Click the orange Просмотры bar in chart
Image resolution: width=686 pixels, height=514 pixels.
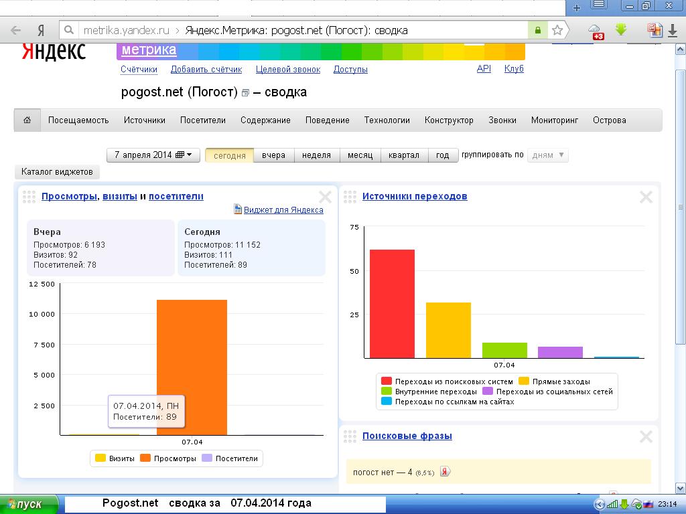192,367
